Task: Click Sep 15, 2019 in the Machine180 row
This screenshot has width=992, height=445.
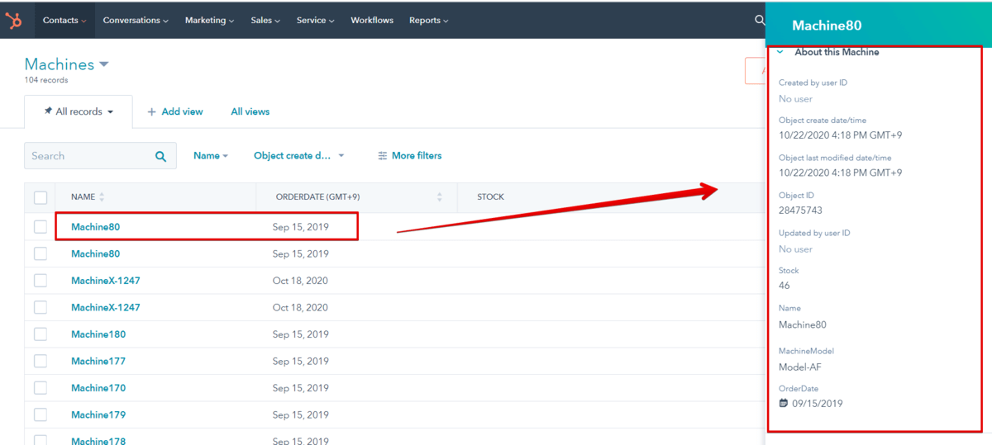Action: 301,334
